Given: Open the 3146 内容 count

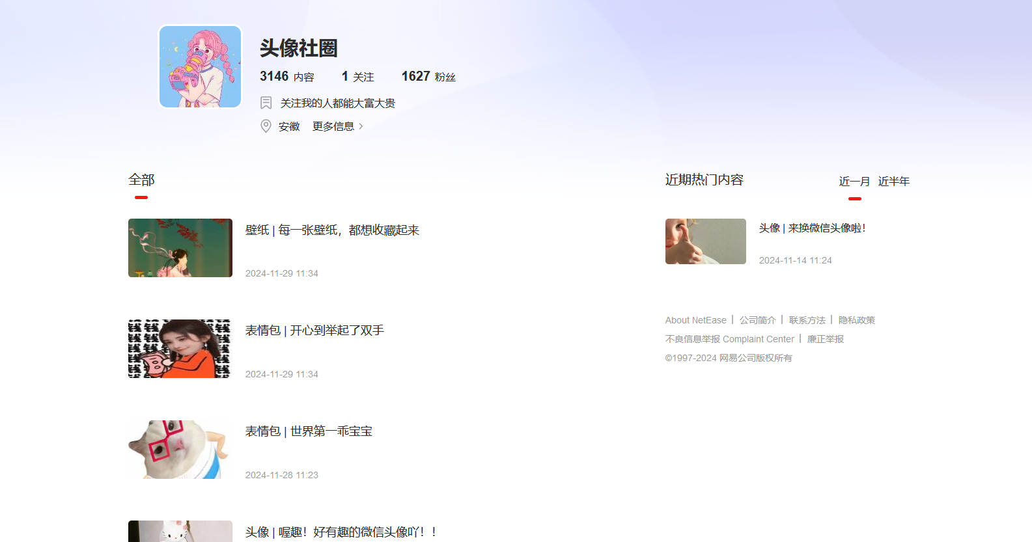Looking at the screenshot, I should point(287,77).
